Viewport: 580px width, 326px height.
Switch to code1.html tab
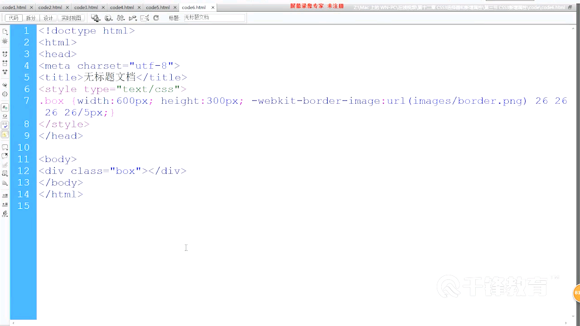14,7
